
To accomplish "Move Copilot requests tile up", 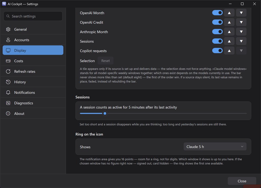I will click(x=229, y=51).
